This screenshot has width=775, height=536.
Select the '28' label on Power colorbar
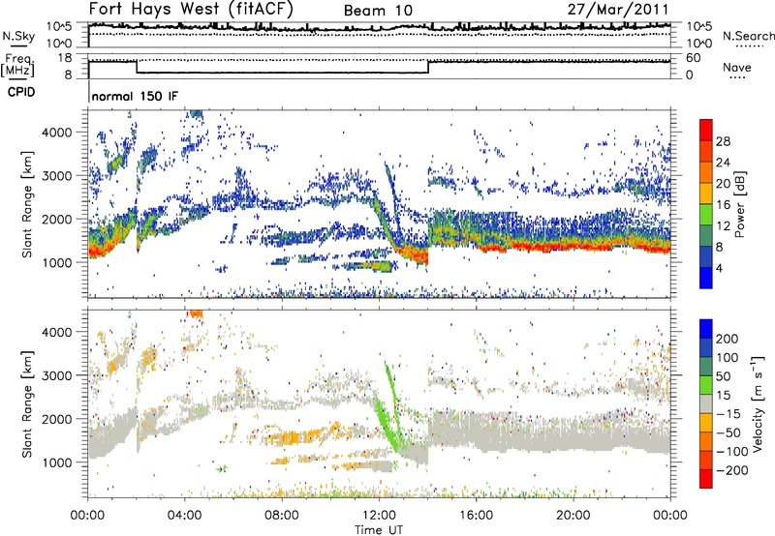click(x=723, y=141)
